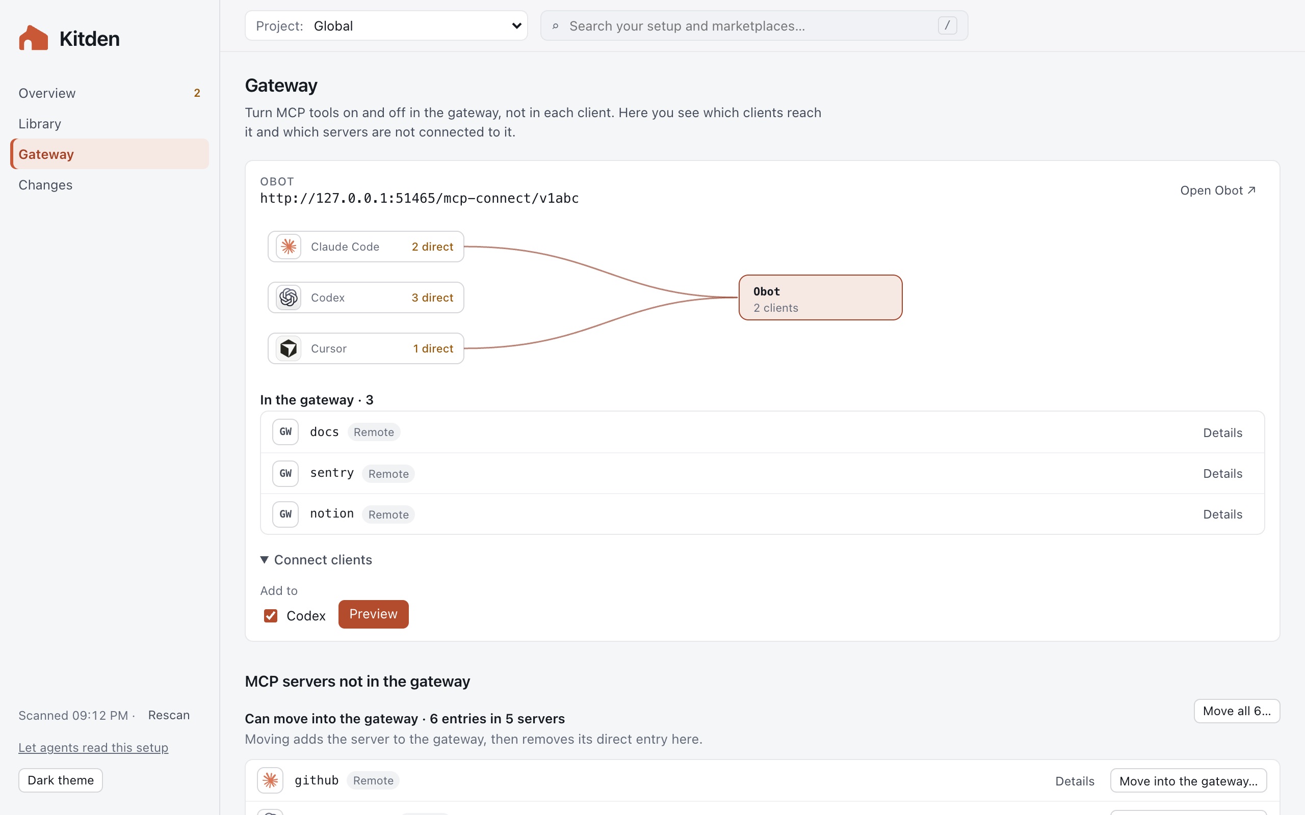
Task: Select Gateway in the sidebar
Action: click(110, 154)
